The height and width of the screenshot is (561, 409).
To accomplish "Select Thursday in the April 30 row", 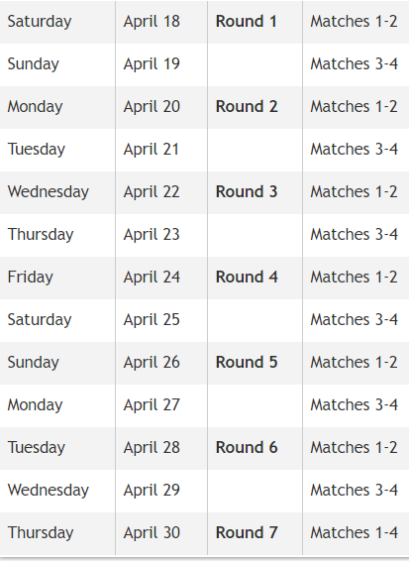I will click(41, 532).
